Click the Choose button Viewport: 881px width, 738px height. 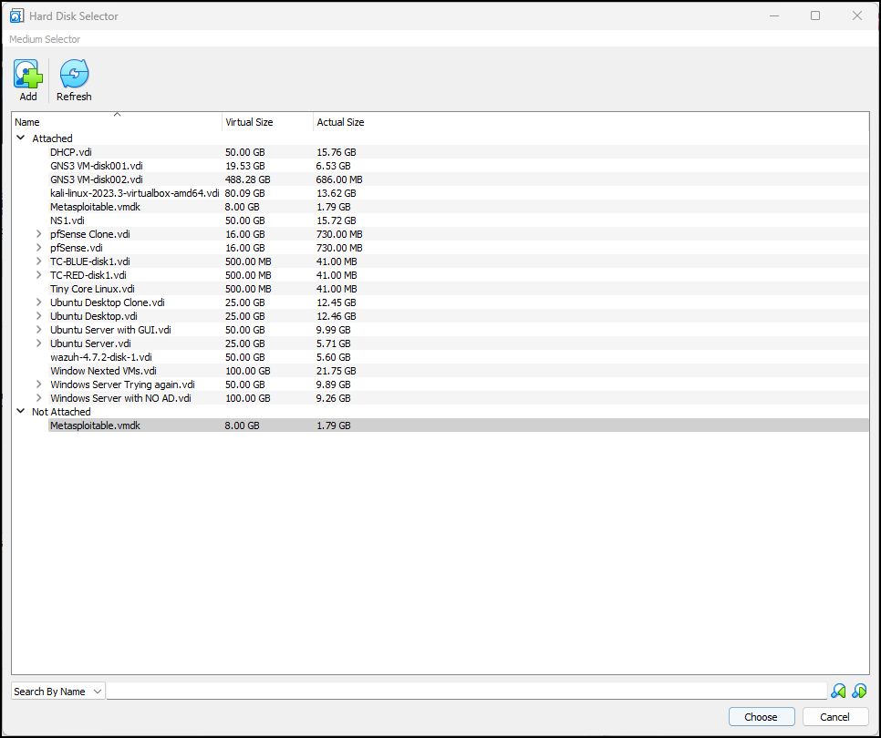coord(762,717)
